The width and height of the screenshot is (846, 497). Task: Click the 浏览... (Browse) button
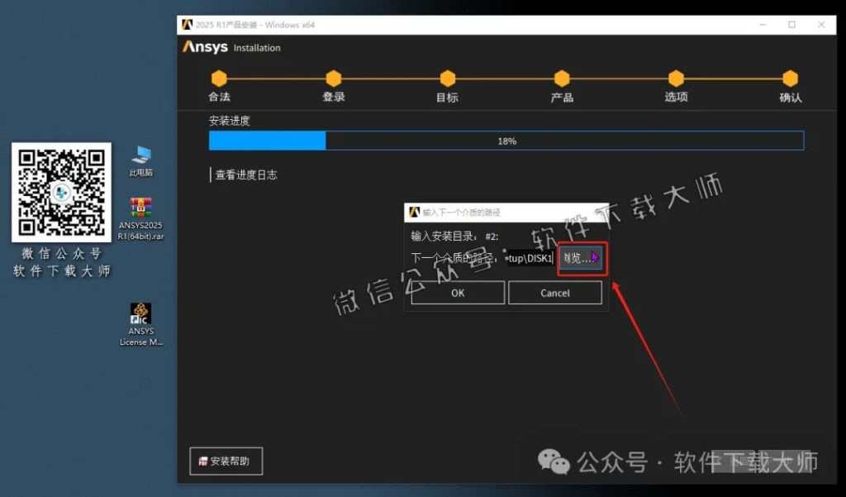pos(580,258)
